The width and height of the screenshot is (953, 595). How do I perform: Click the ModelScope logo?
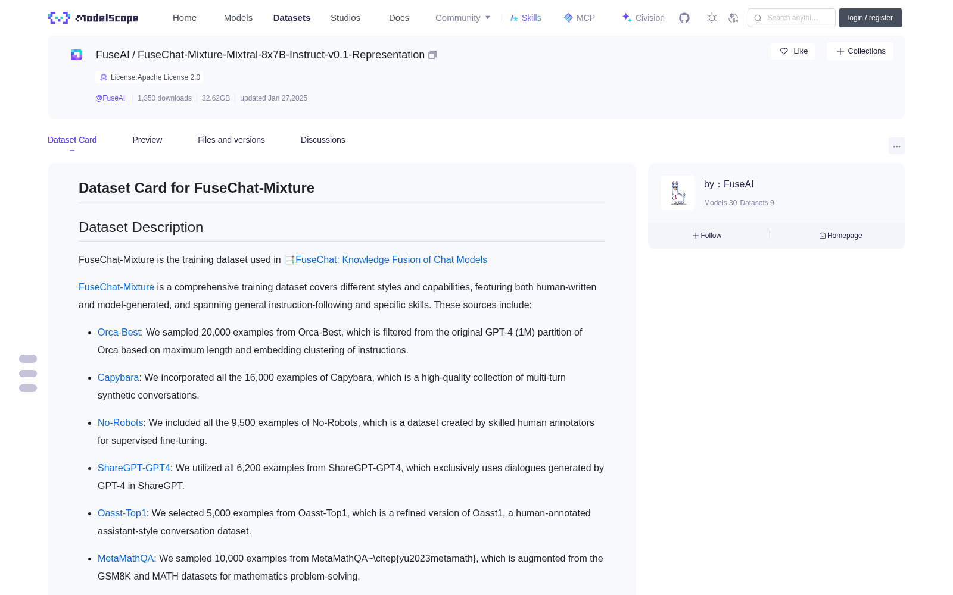tap(94, 18)
